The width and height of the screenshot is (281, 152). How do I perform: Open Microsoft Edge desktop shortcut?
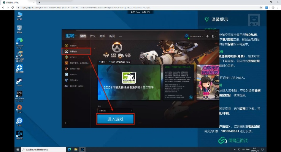click(19, 41)
